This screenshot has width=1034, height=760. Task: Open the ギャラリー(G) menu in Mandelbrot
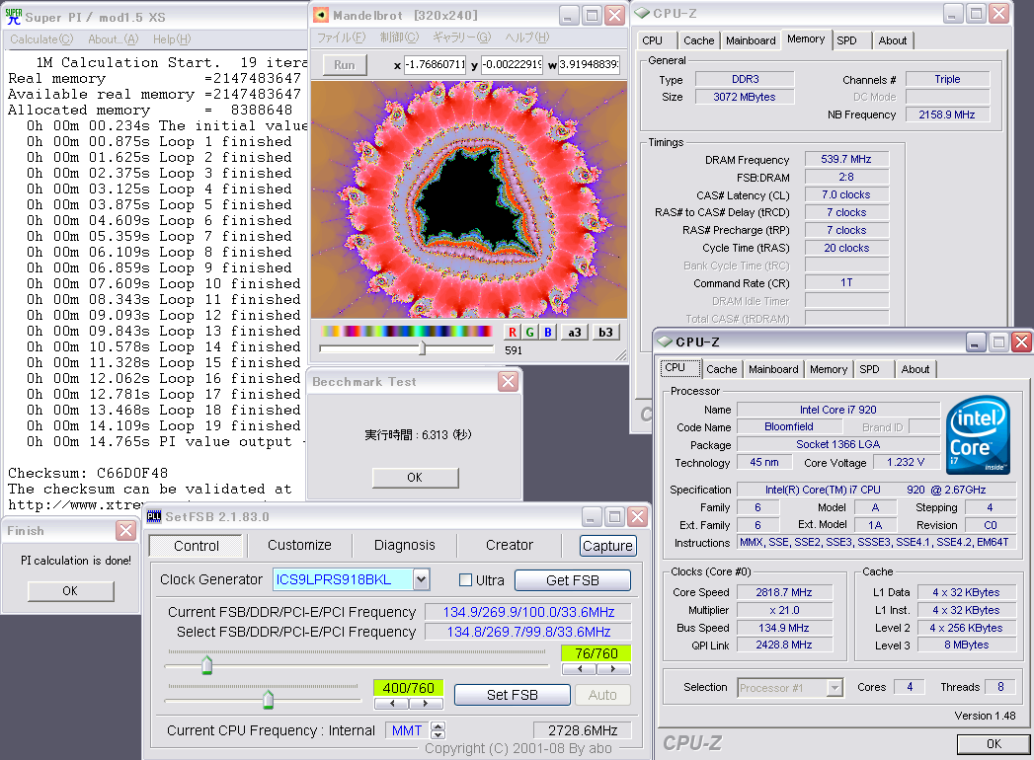[461, 38]
